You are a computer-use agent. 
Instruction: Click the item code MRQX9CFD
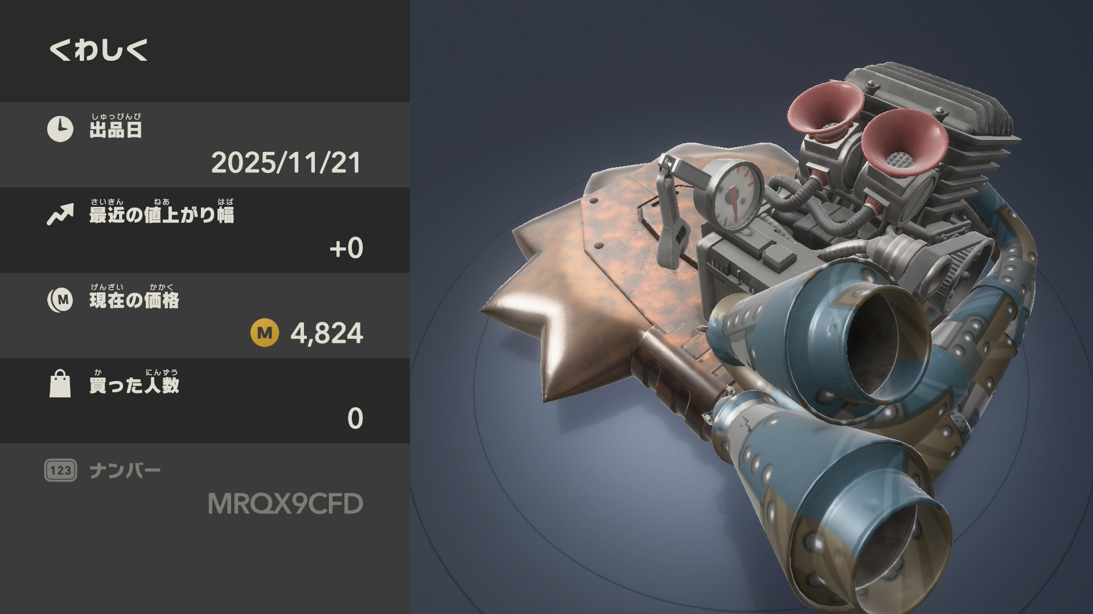[x=285, y=504]
